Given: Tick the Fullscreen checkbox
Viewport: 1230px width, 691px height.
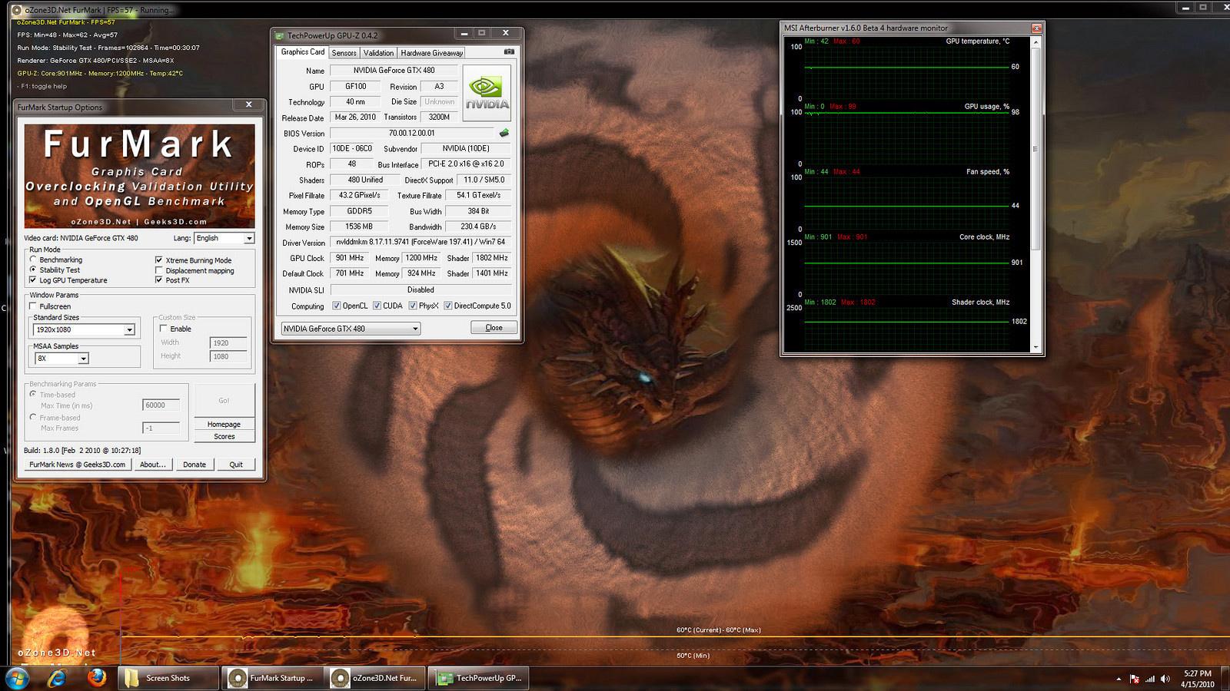Looking at the screenshot, I should [x=33, y=306].
